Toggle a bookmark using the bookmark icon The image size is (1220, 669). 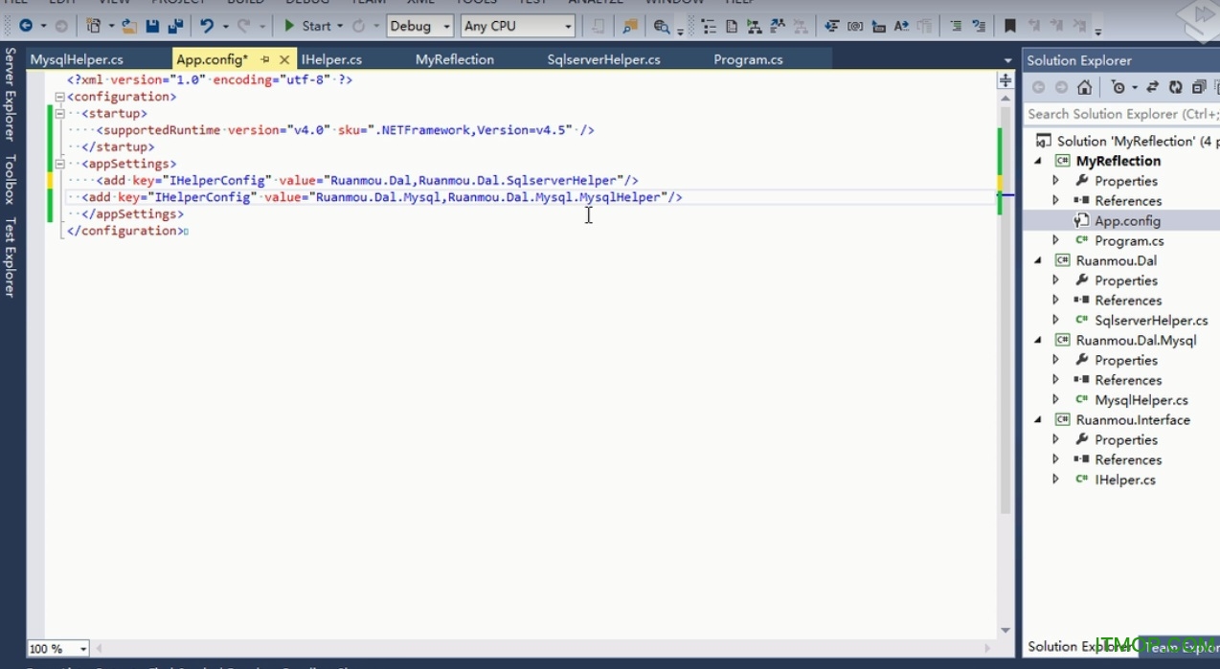[x=1009, y=26]
